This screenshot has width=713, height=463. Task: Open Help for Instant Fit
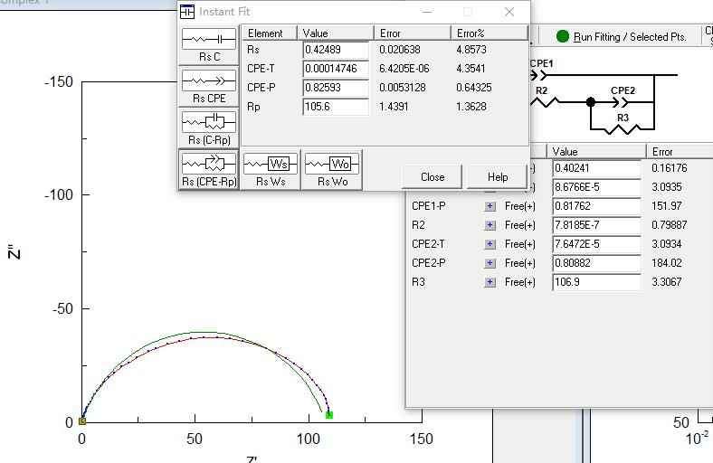498,177
